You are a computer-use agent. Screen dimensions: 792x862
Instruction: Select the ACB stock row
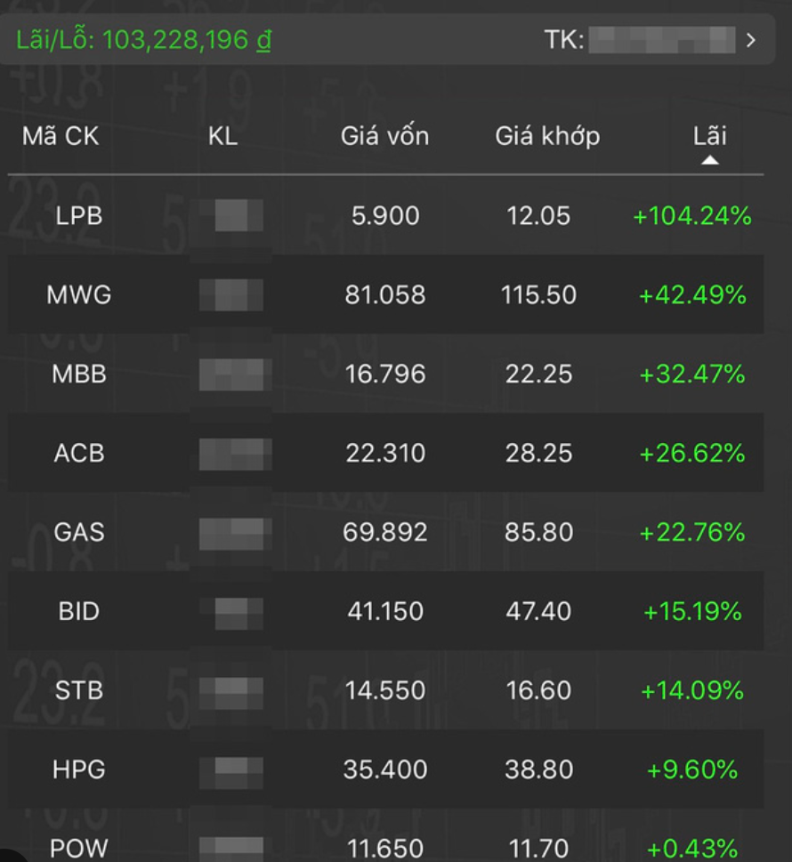click(385, 453)
